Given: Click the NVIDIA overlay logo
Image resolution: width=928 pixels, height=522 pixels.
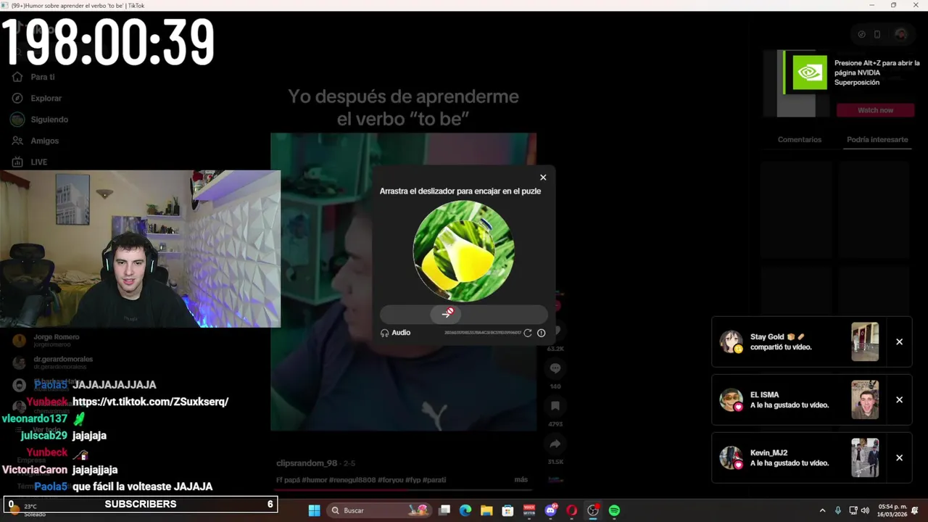Looking at the screenshot, I should point(809,72).
